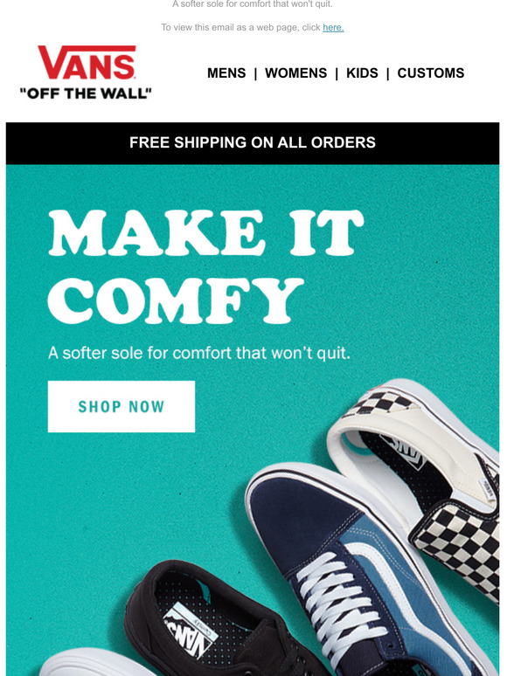Click the Free Shipping On All Orders banner
Screen dimensions: 507x676
click(x=253, y=143)
